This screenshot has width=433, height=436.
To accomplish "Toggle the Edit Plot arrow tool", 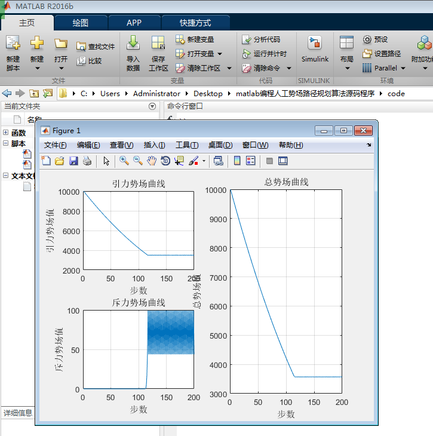I will 106,161.
